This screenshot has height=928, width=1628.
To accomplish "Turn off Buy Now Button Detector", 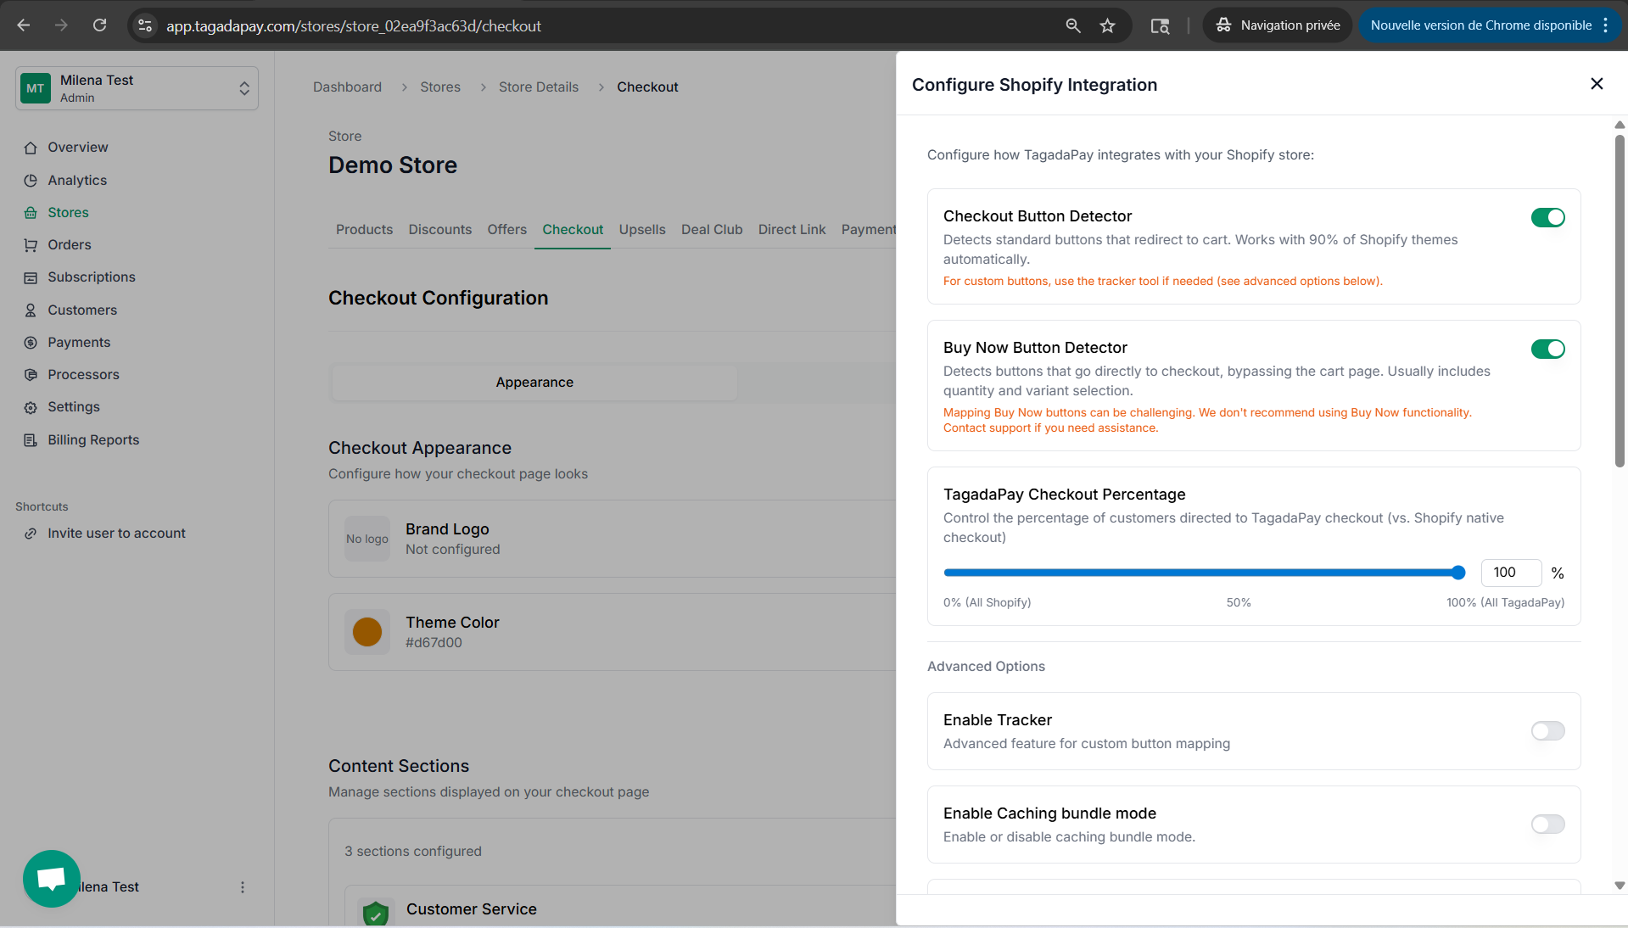I will coord(1547,349).
